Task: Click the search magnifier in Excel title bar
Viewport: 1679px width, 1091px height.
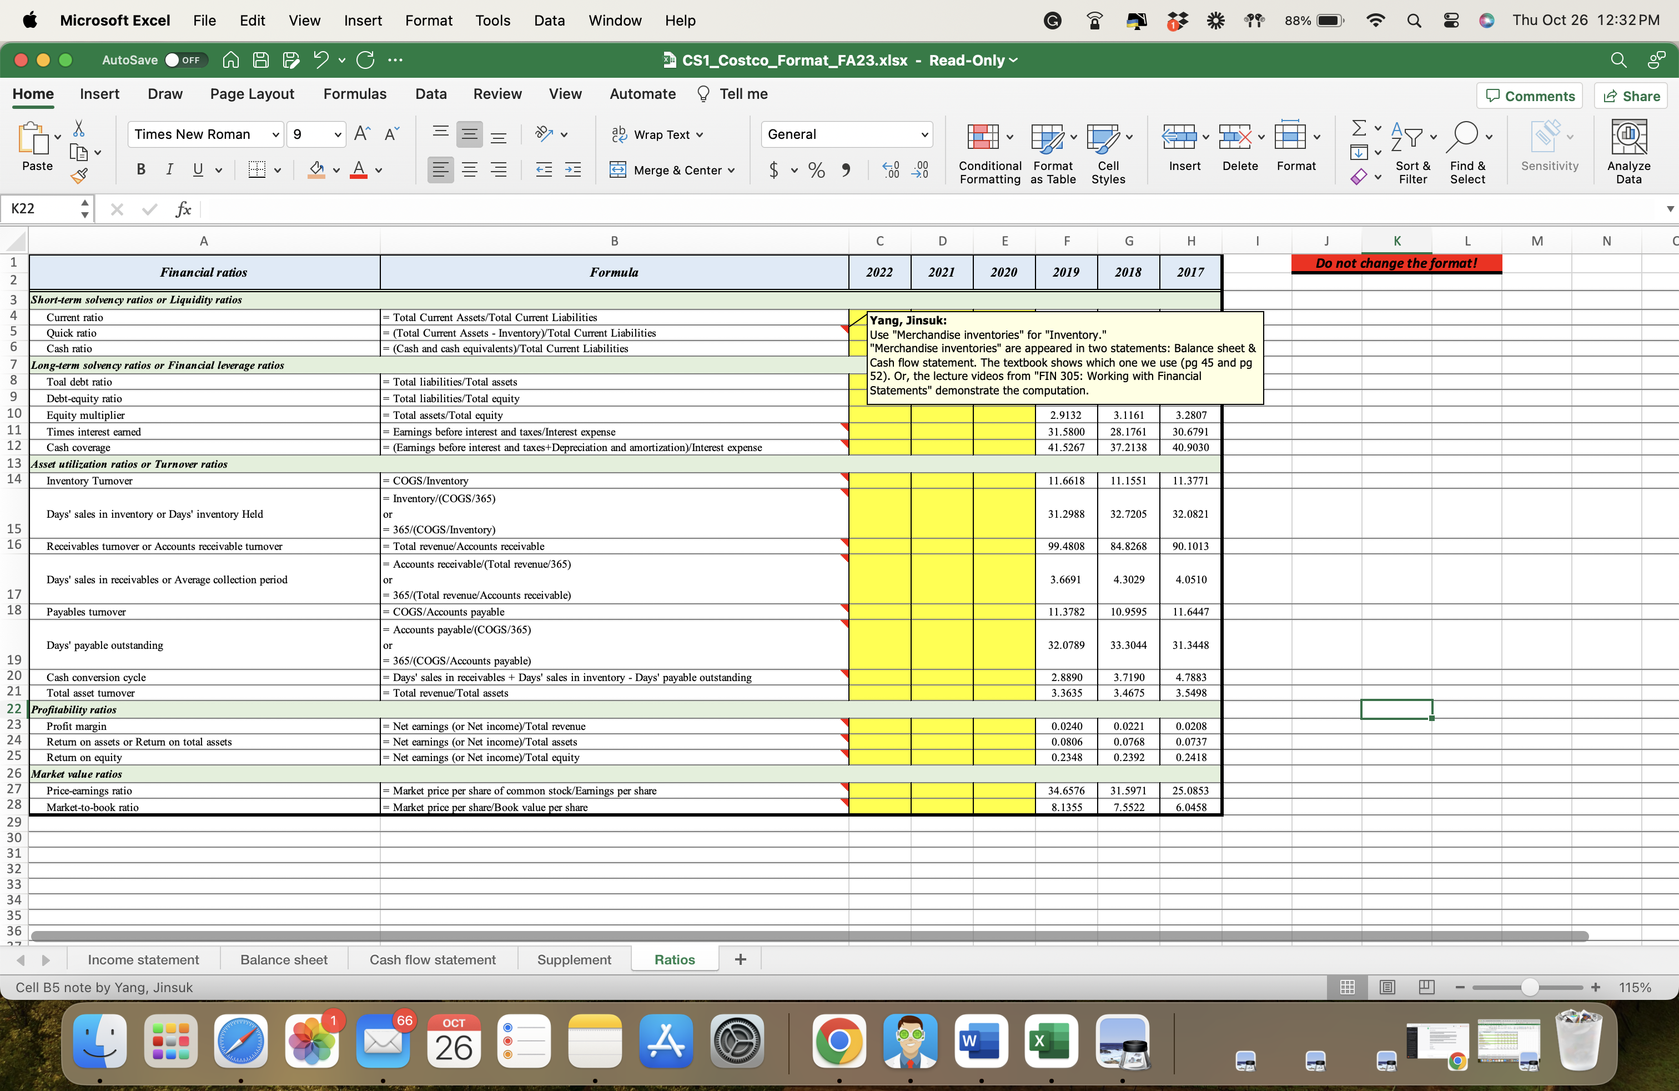Action: click(1619, 60)
